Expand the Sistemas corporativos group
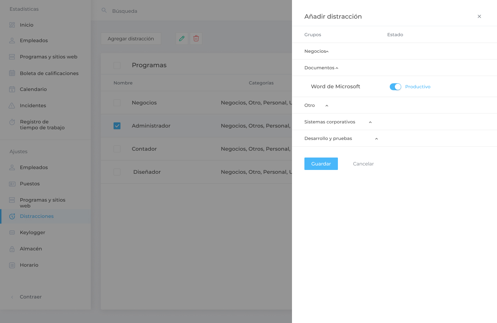This screenshot has width=497, height=323. [370, 122]
